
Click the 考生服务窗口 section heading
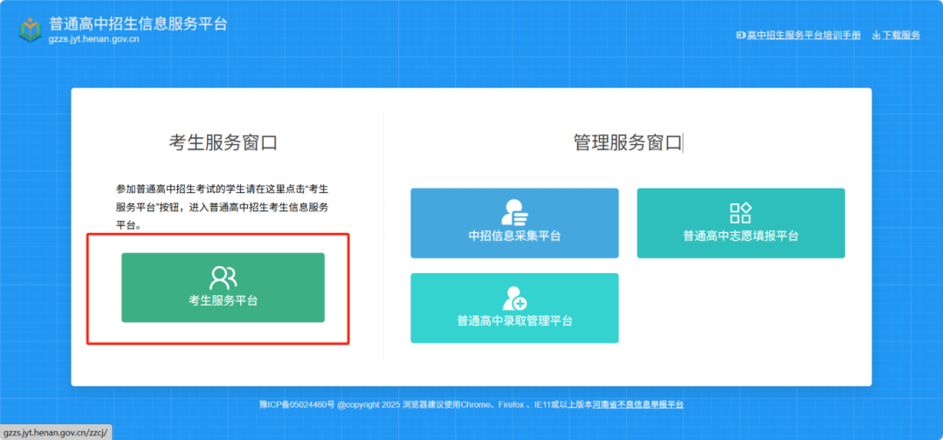pos(223,143)
